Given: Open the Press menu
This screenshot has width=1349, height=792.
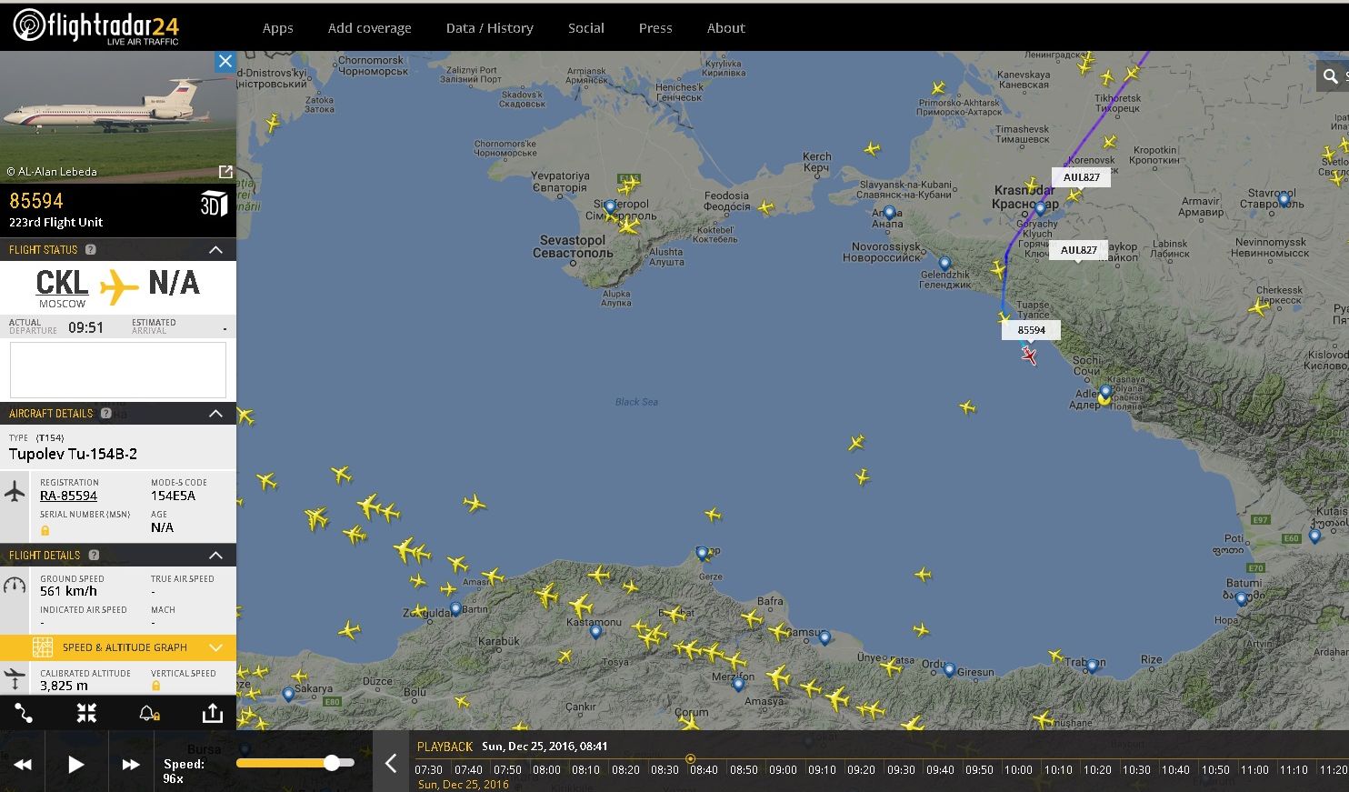Looking at the screenshot, I should pyautogui.click(x=655, y=28).
